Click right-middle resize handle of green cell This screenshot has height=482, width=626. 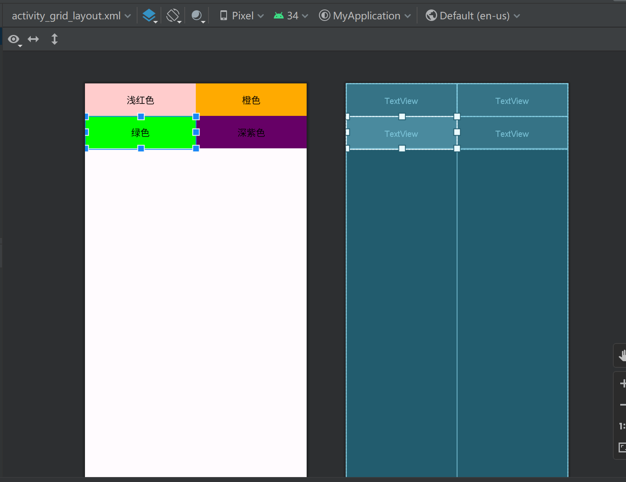pos(196,132)
